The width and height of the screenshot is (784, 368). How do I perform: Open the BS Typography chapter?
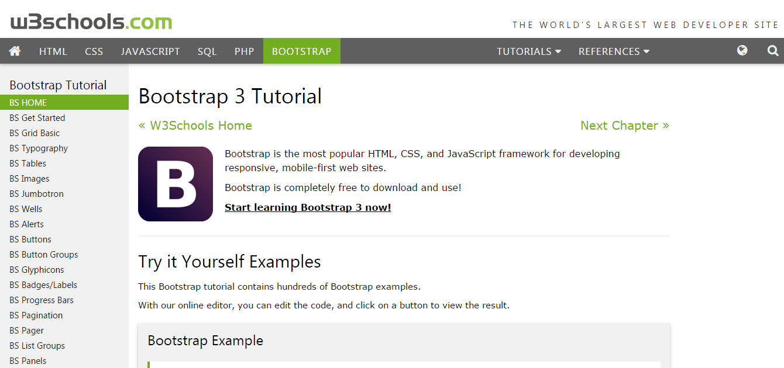[39, 148]
